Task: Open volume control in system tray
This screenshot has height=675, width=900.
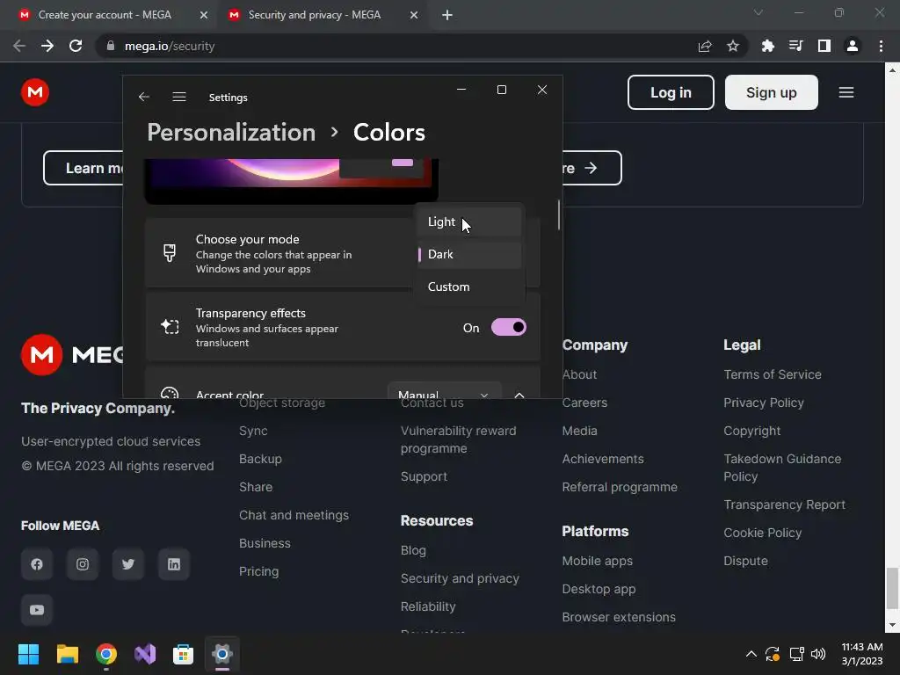Action: 818,654
